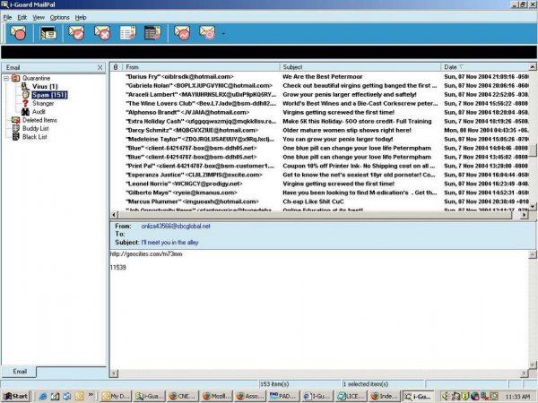This screenshot has width=538, height=403.
Task: Click the white list document toolbar icon
Action: (x=128, y=33)
